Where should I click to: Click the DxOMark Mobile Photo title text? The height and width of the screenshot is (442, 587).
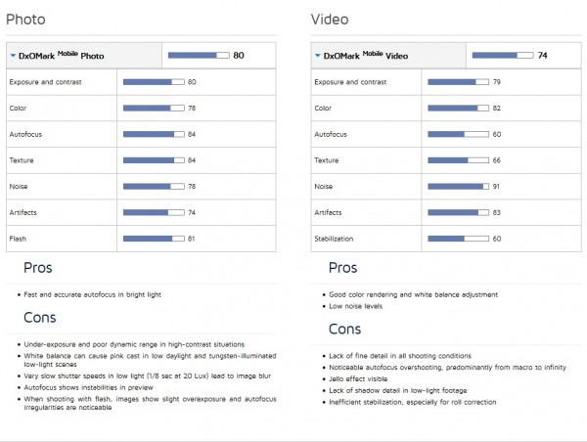click(x=62, y=56)
